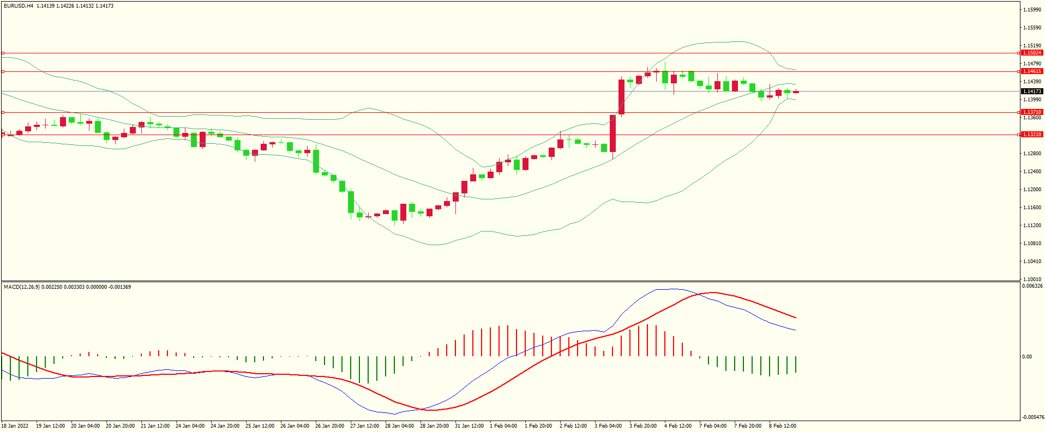The width and height of the screenshot is (1045, 432).
Task: Click the 3 Feb 04:00 time axis label
Action: pos(608,426)
